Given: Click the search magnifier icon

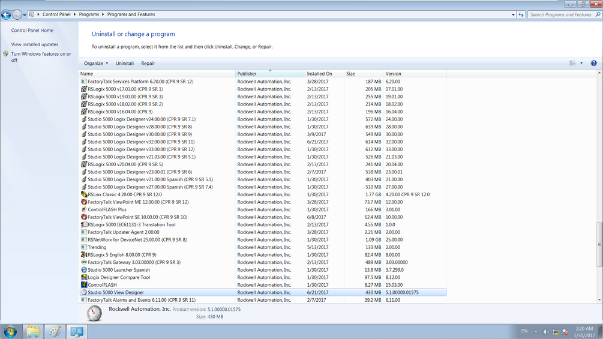Looking at the screenshot, I should pos(598,14).
